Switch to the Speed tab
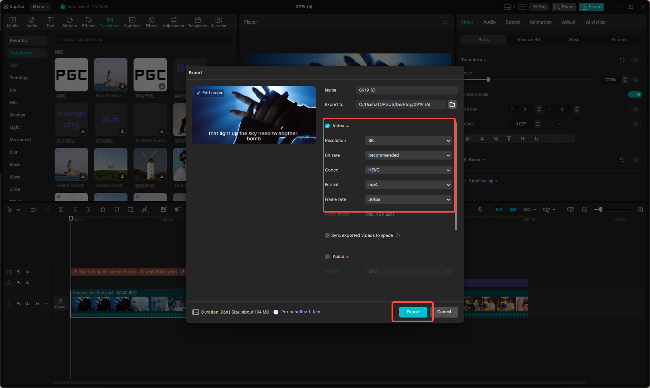This screenshot has height=388, width=650. 512,22
